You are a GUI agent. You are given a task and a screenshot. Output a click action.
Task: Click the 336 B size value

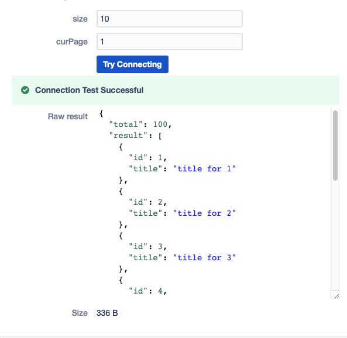point(107,313)
